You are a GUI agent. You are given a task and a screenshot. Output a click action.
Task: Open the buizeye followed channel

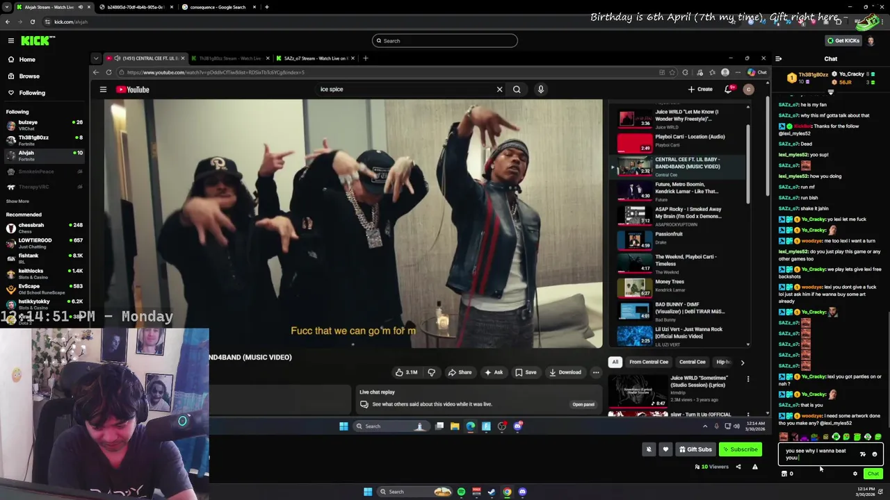[43, 126]
